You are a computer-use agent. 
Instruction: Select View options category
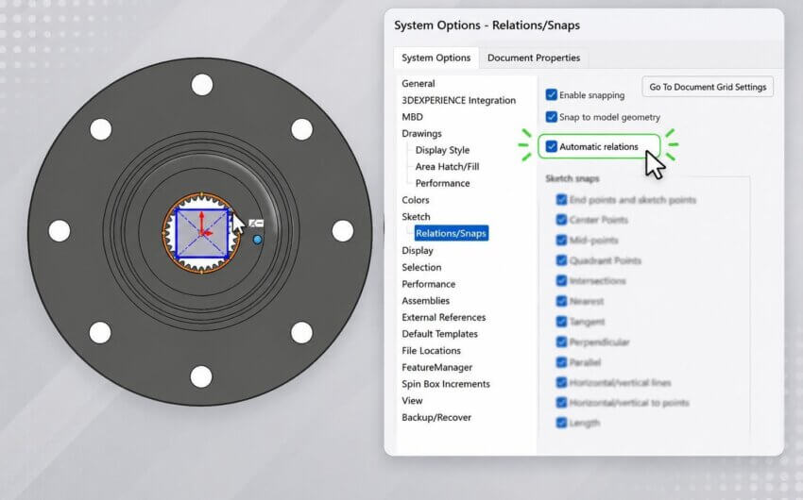pos(412,400)
